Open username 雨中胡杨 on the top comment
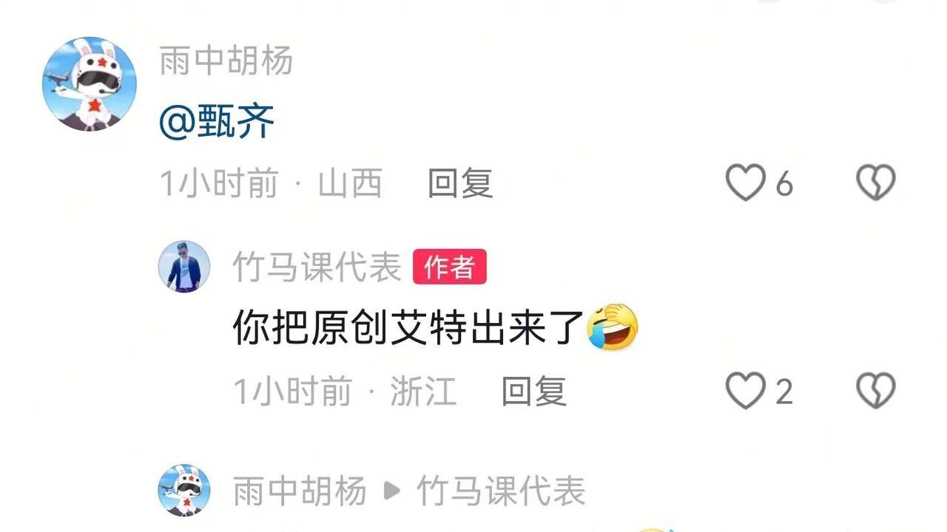Image resolution: width=947 pixels, height=532 pixels. pyautogui.click(x=226, y=61)
